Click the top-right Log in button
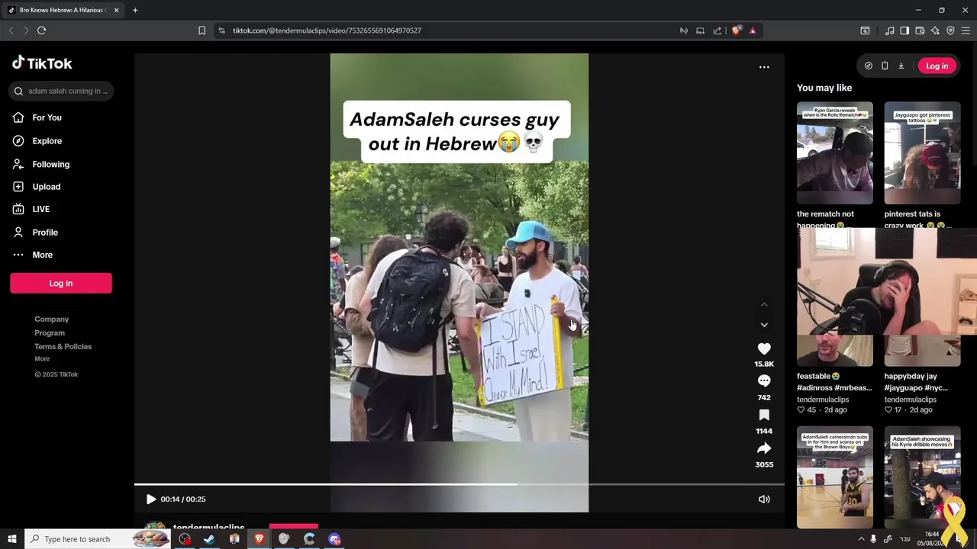This screenshot has height=549, width=977. (x=937, y=66)
